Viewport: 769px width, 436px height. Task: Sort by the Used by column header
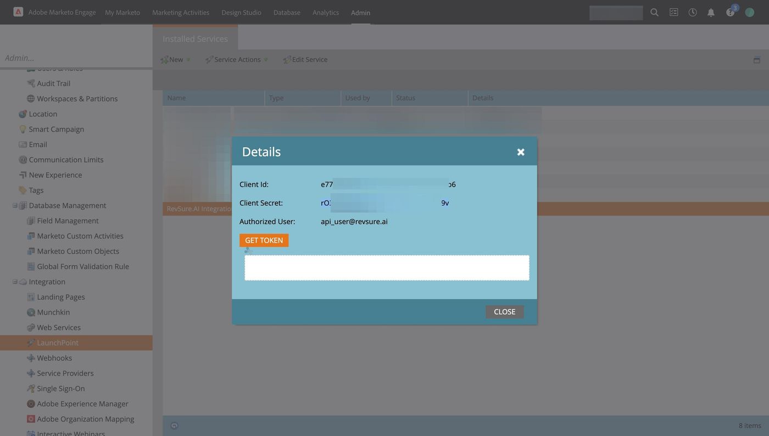point(366,98)
